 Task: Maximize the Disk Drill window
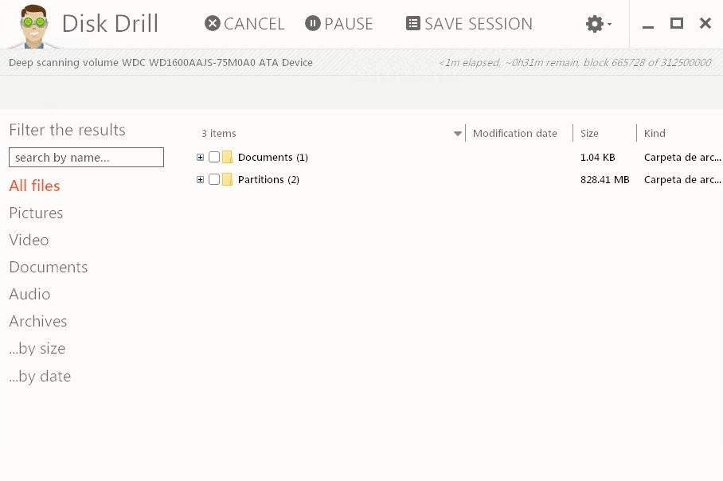(x=677, y=23)
